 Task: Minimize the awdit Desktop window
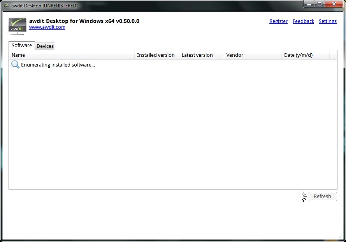pos(310,4)
